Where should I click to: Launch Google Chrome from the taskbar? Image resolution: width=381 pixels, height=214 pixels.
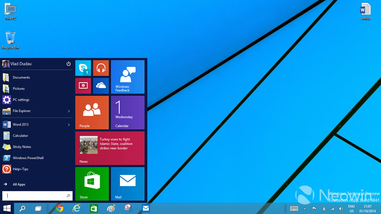(x=60, y=208)
